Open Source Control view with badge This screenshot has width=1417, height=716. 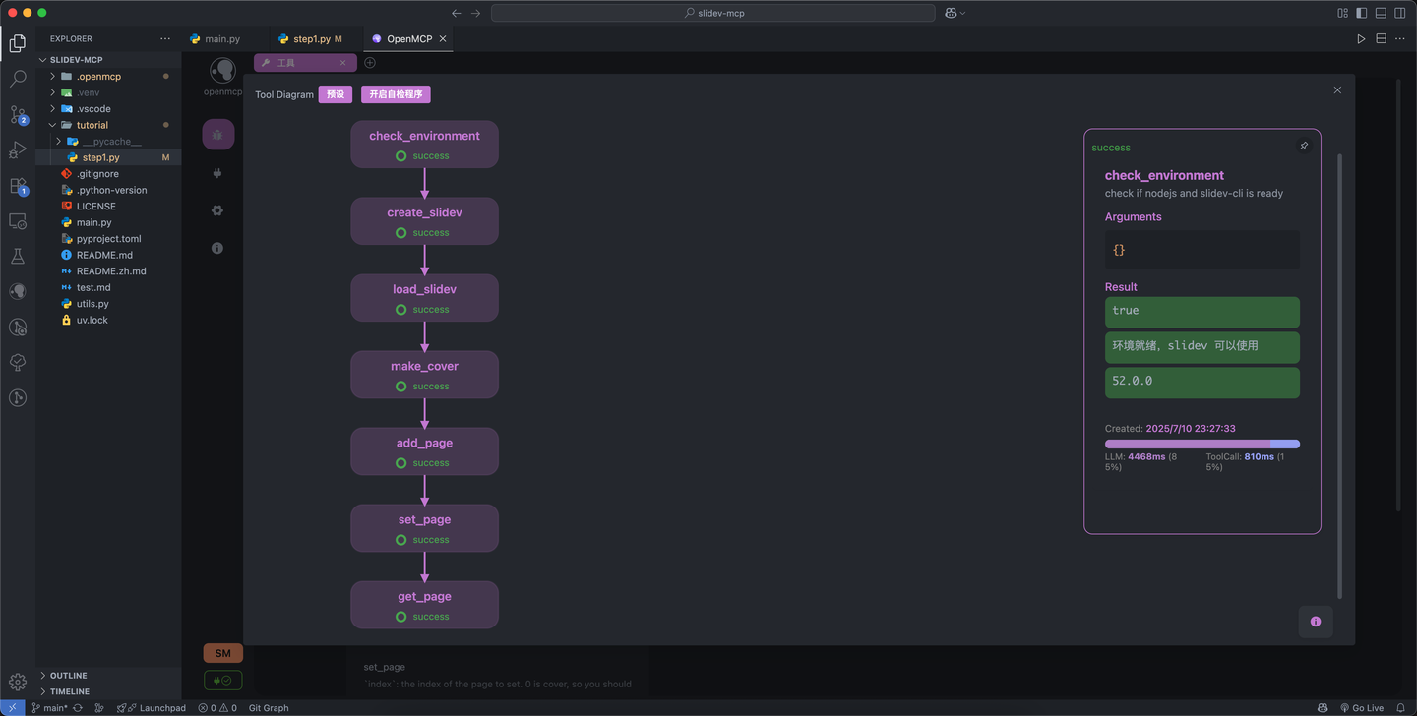[18, 115]
